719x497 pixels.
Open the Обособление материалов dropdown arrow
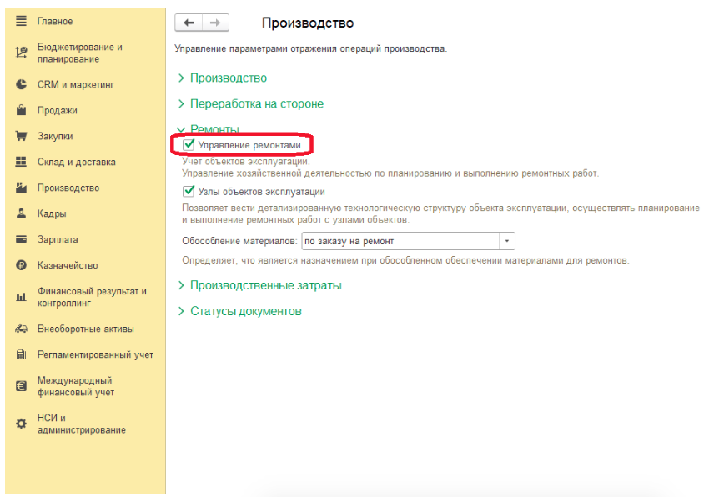(507, 241)
